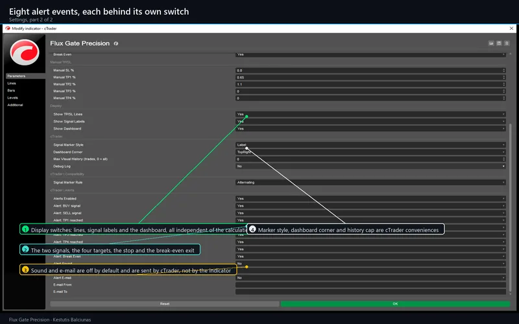Click the Flux Gate Precision title
The image size is (519, 324).
pos(80,43)
